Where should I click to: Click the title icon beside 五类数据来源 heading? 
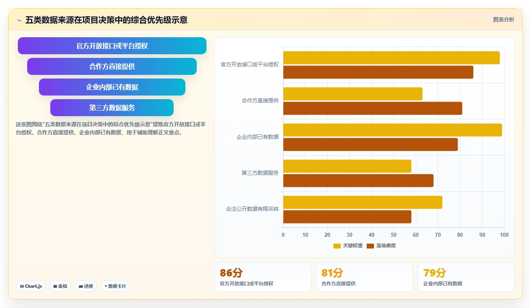point(19,20)
